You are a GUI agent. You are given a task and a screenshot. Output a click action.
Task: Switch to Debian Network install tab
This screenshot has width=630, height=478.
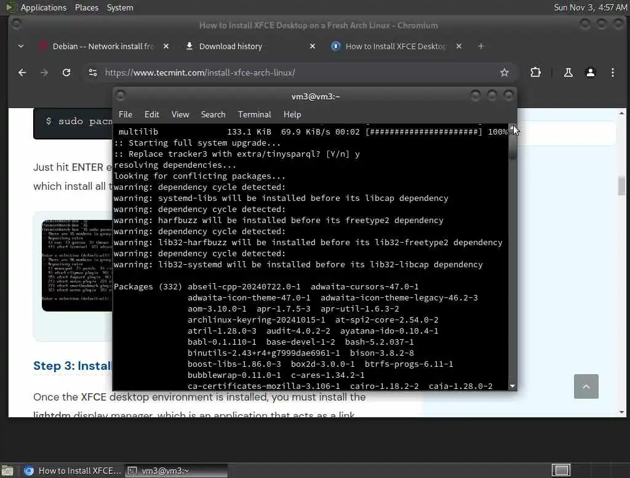click(103, 46)
